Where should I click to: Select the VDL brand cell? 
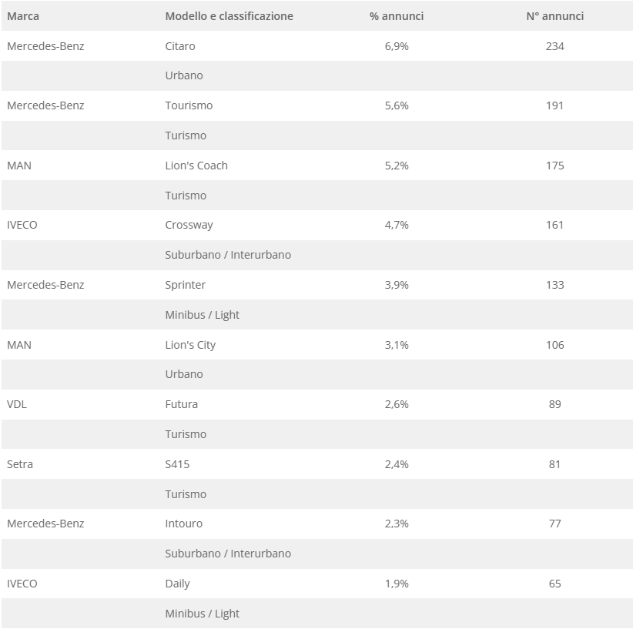(17, 404)
